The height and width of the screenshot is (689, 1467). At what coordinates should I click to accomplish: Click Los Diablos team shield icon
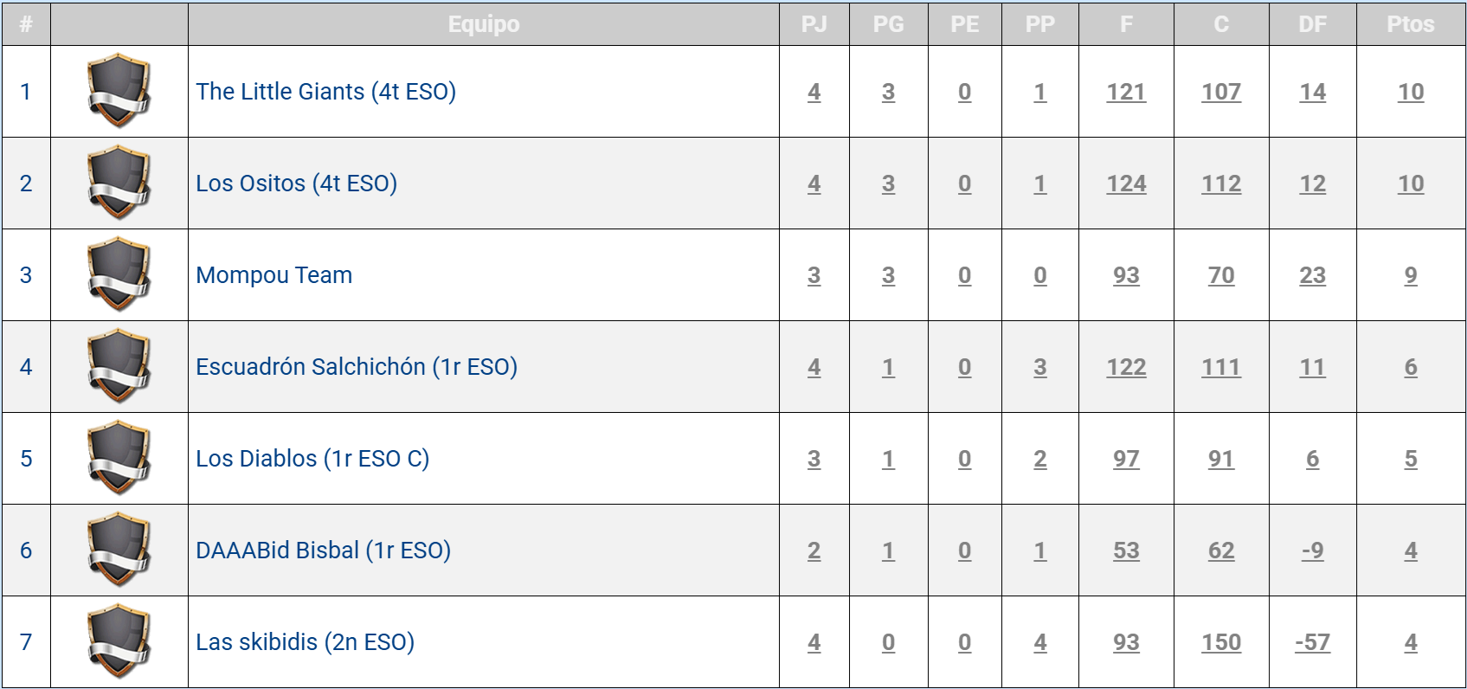click(119, 458)
